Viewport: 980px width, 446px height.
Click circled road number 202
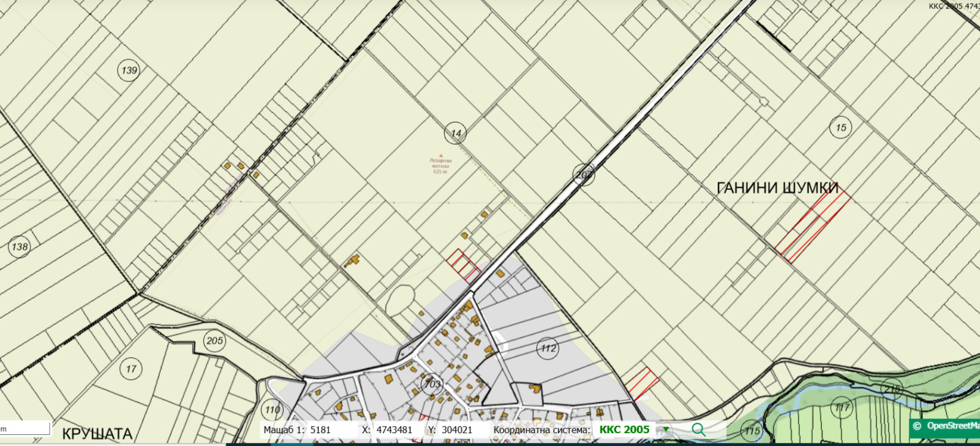pyautogui.click(x=584, y=175)
